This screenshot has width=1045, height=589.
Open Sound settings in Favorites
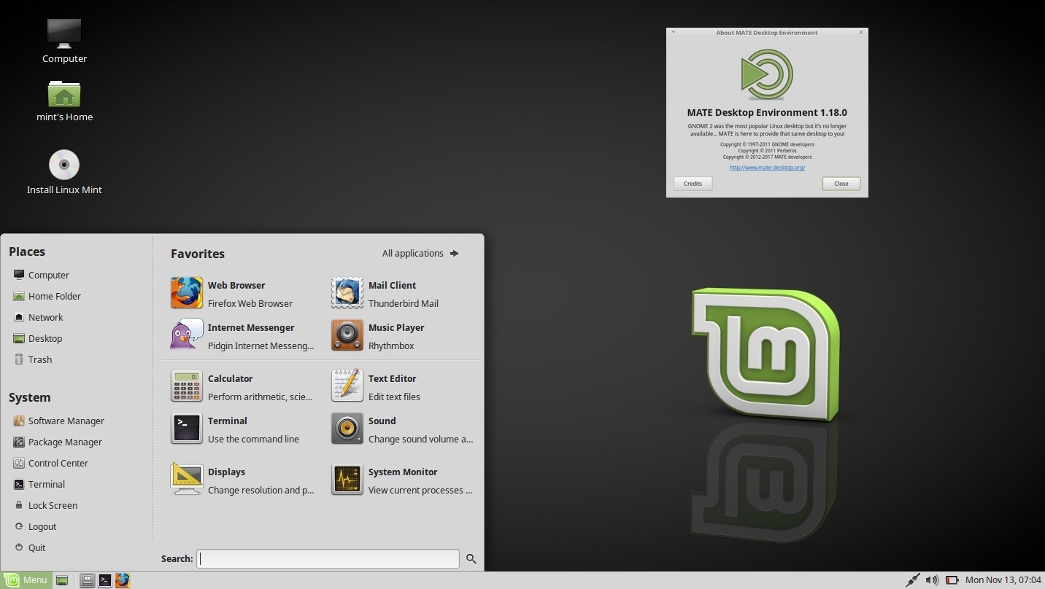[401, 429]
